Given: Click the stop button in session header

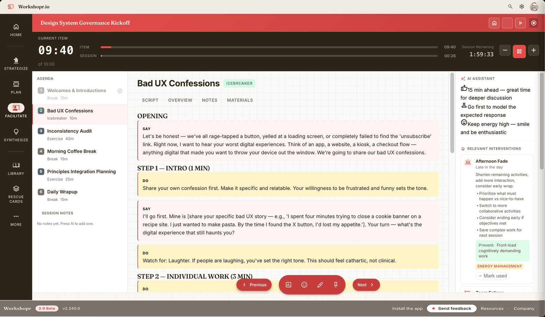Looking at the screenshot, I should (534, 23).
